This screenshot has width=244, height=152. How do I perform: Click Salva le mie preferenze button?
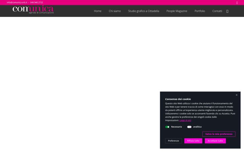(x=219, y=134)
